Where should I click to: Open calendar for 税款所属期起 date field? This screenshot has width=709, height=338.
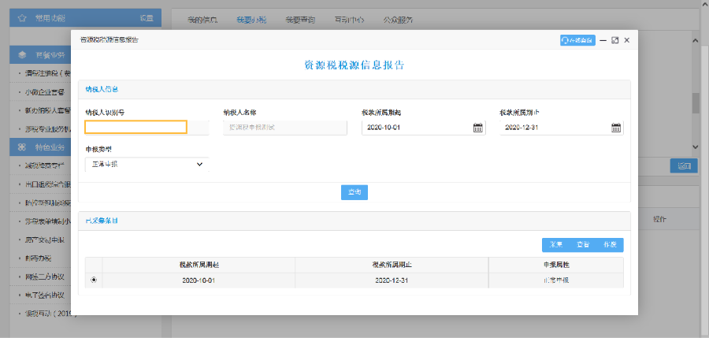coord(477,128)
